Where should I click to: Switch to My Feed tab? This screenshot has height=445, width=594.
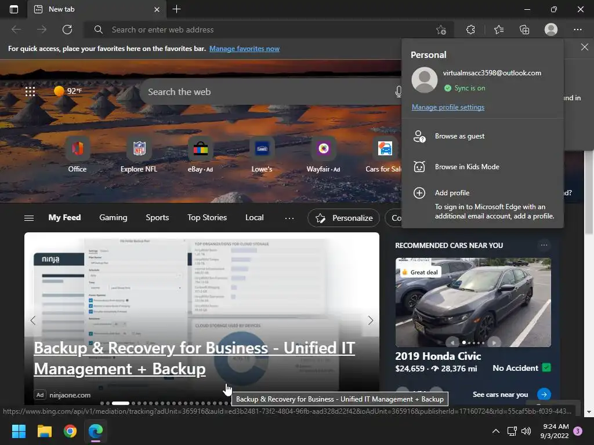(64, 218)
